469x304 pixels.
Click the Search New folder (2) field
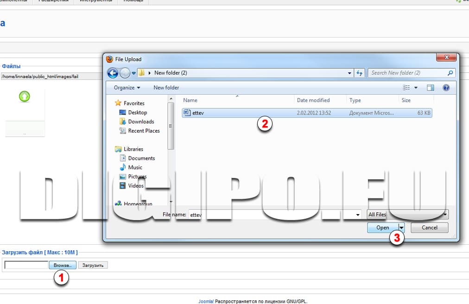[x=408, y=73]
